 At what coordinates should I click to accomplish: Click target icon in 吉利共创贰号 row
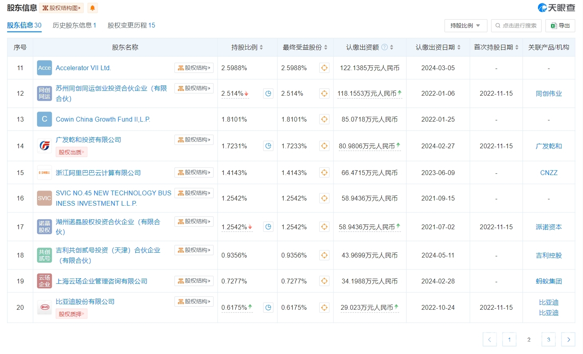[x=324, y=255]
